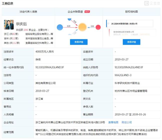Click 浙江 (共82家) distribution entry
The height and width of the screenshot is (140, 162).
pyautogui.click(x=11, y=34)
